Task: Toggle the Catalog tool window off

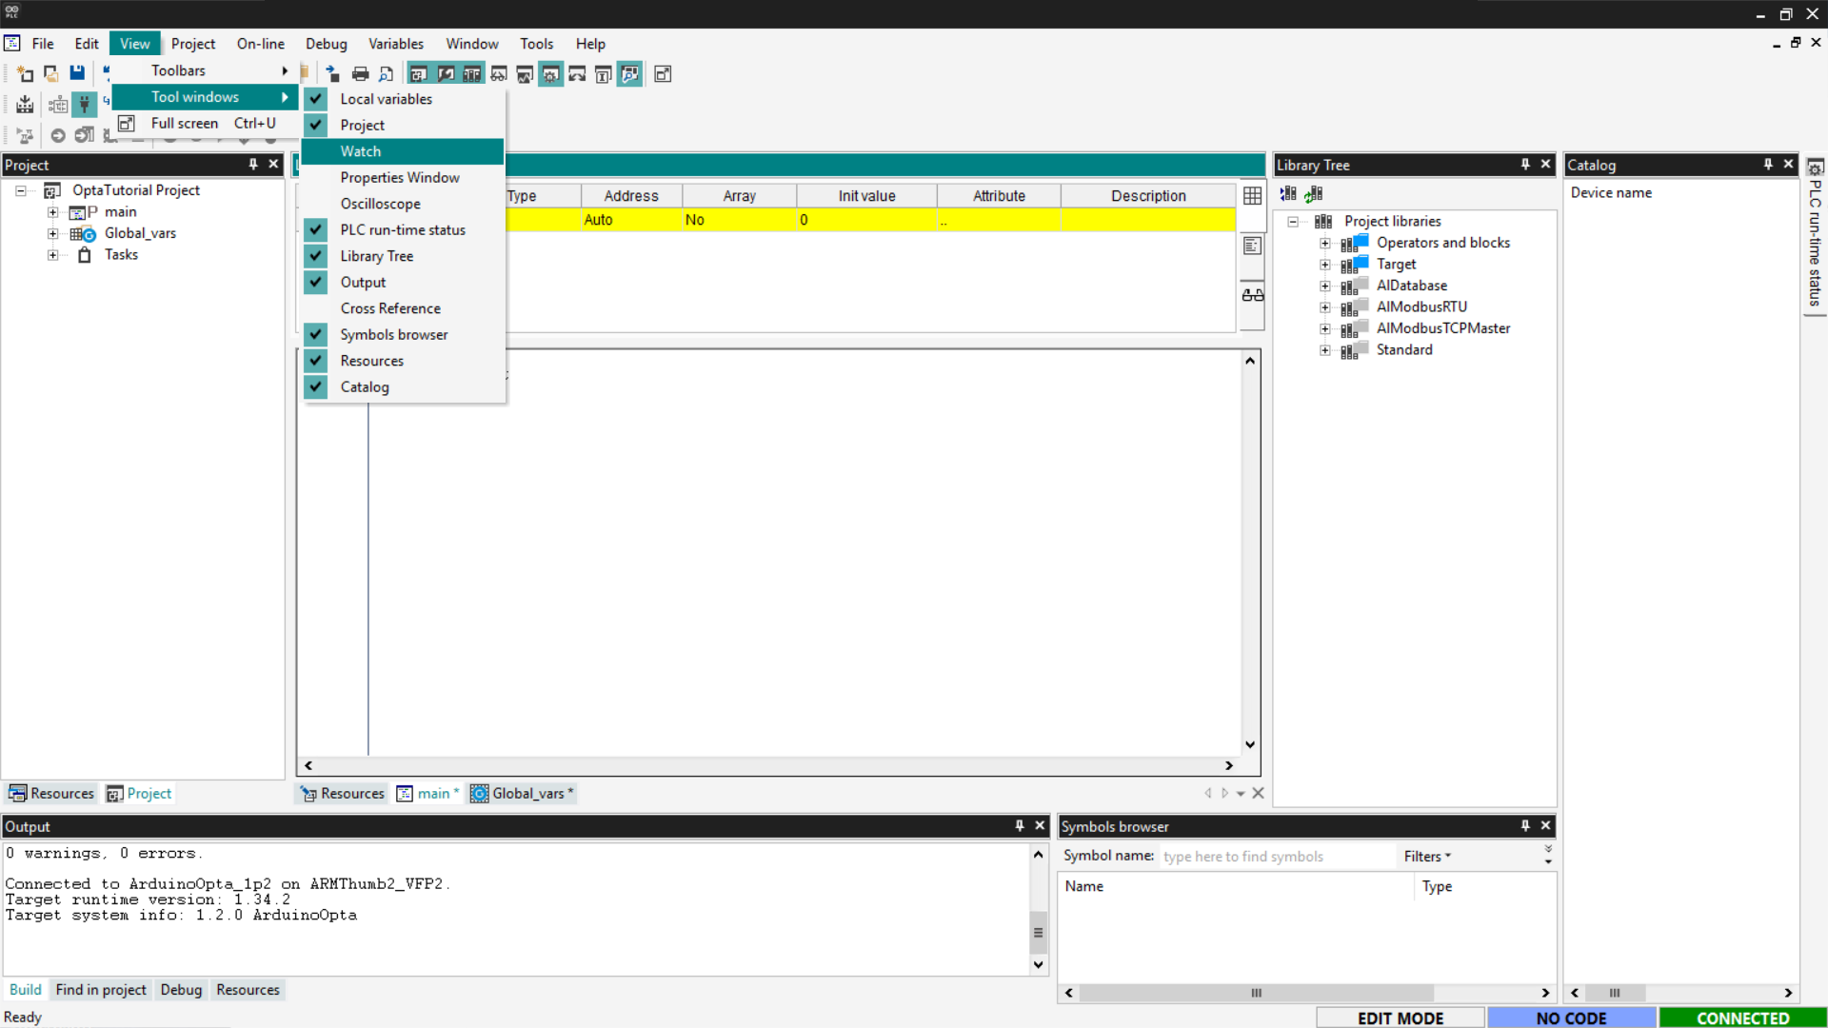Action: 365,387
